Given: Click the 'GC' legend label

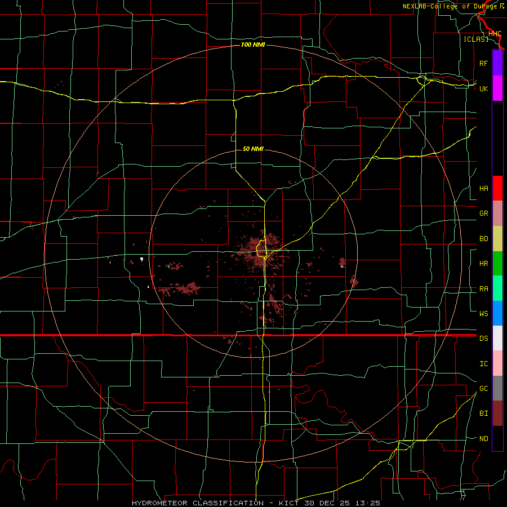Looking at the screenshot, I should [x=483, y=389].
